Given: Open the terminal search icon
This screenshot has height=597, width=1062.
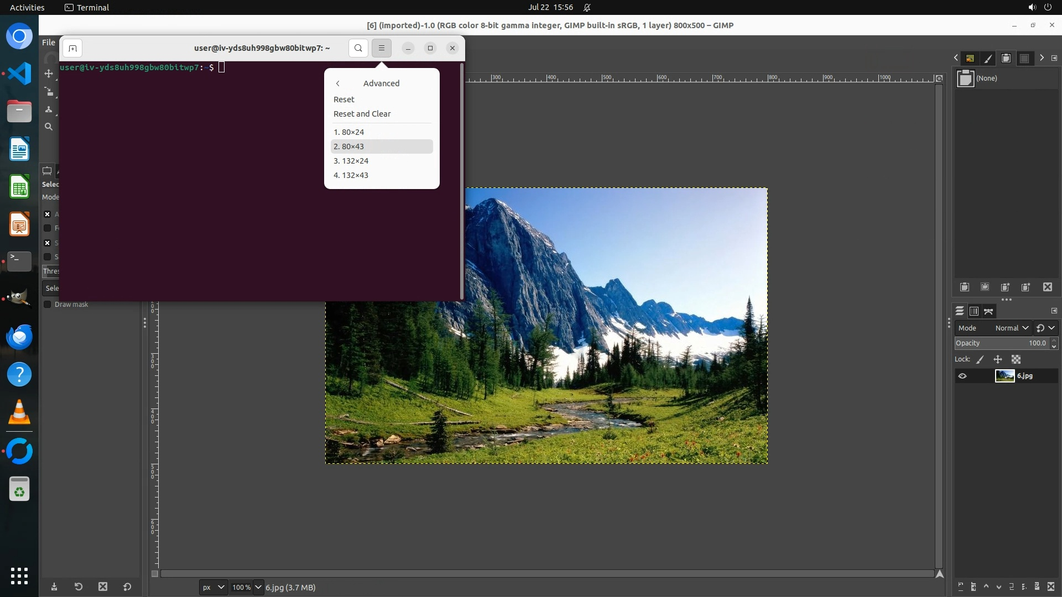Looking at the screenshot, I should (x=358, y=48).
